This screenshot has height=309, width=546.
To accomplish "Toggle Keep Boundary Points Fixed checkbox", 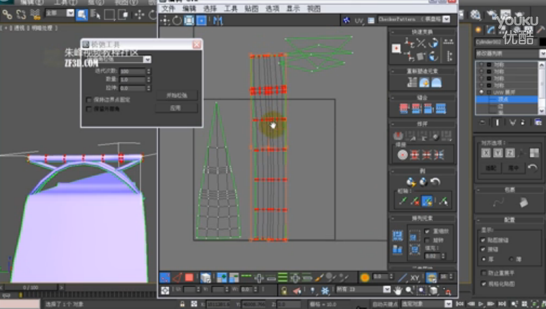I will coord(88,100).
